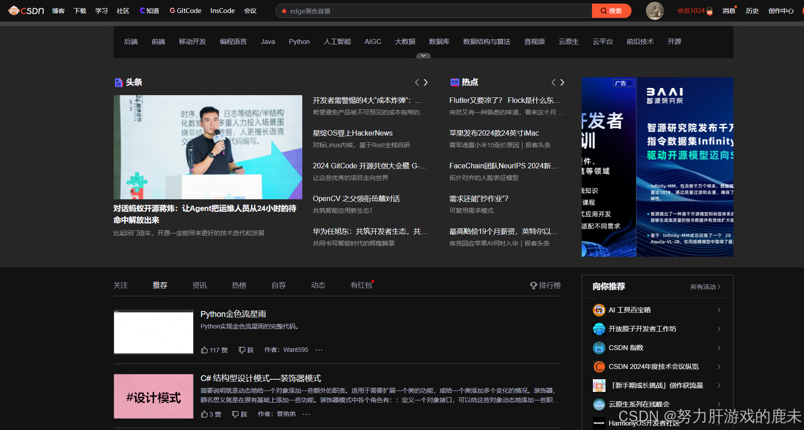Screen dimensions: 804x430
Task: Click the BAAI 智源研究院 ad banner
Action: (x=685, y=167)
